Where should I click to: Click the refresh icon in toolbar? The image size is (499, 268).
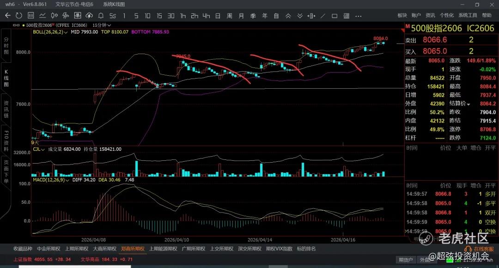point(18,15)
